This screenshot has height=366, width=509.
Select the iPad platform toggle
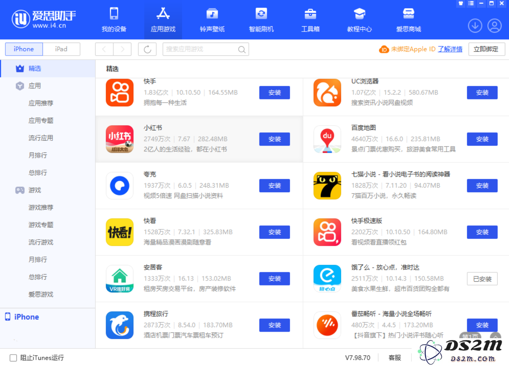(x=61, y=49)
